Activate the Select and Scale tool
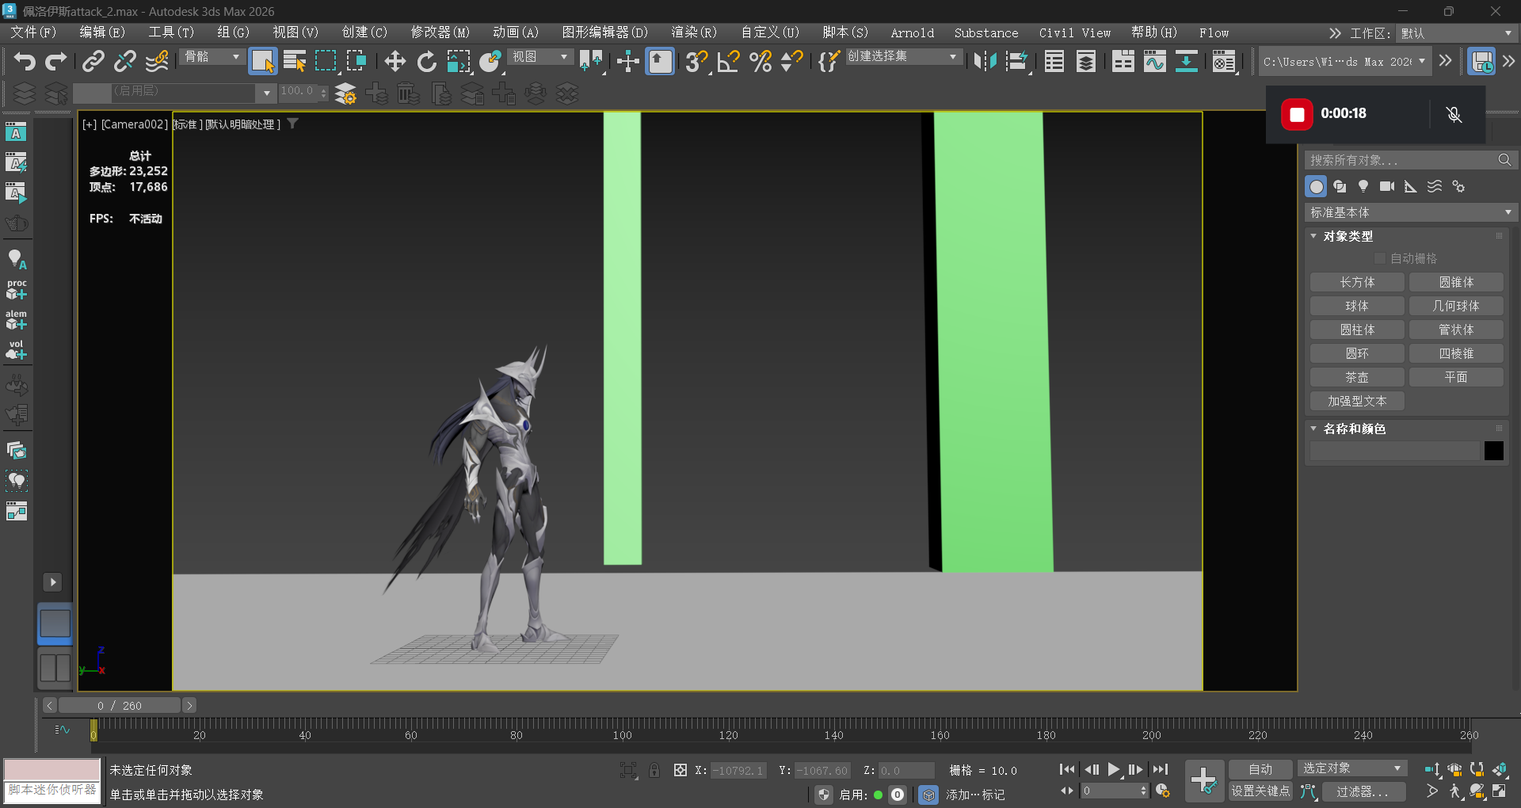 point(459,61)
